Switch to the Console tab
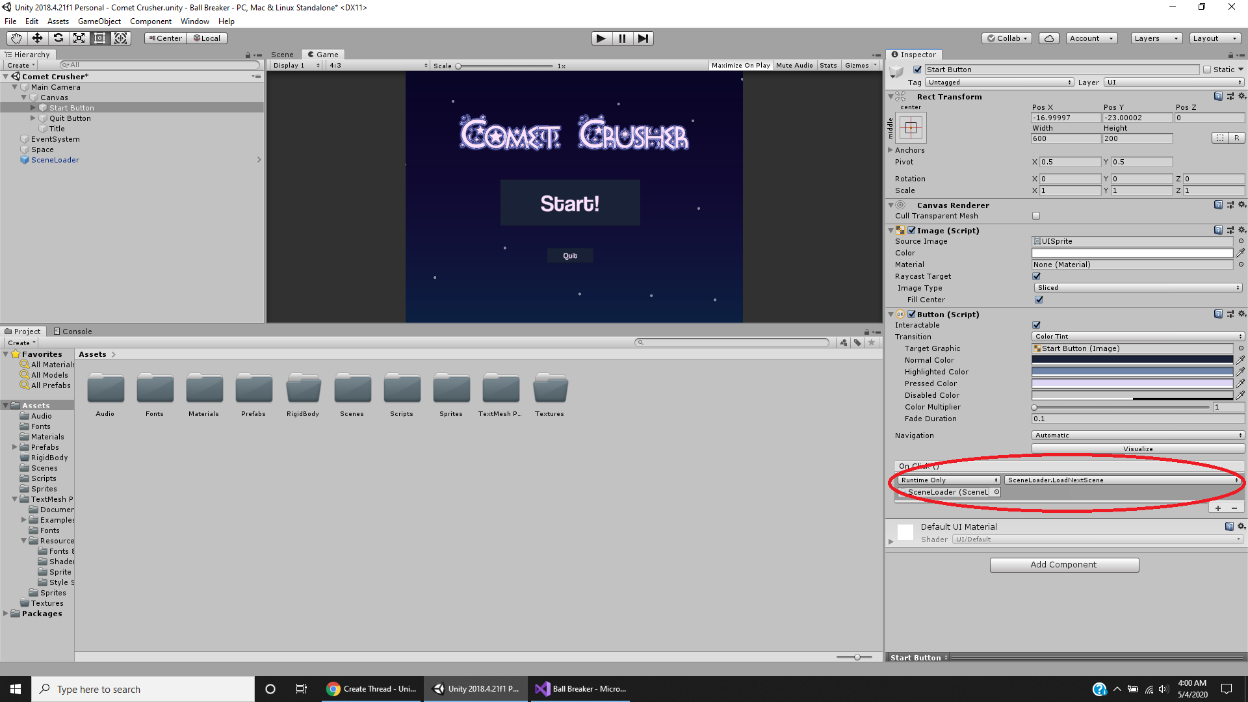Screen dimensions: 1248x702 pyautogui.click(x=73, y=331)
